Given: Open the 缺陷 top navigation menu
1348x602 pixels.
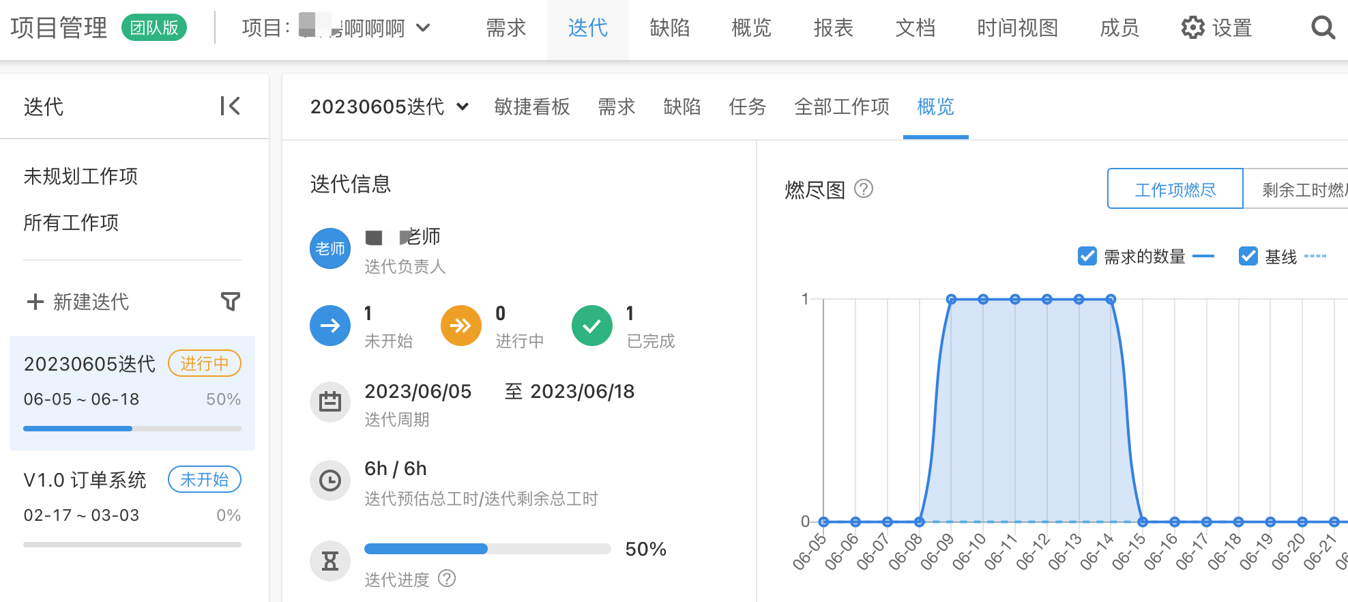Looking at the screenshot, I should pos(669,28).
